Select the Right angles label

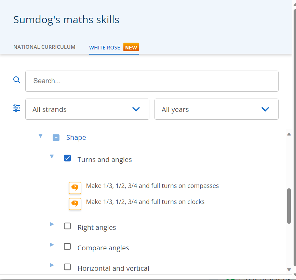pos(97,227)
